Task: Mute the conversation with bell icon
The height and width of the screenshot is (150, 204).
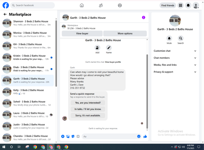Action: 169,38
